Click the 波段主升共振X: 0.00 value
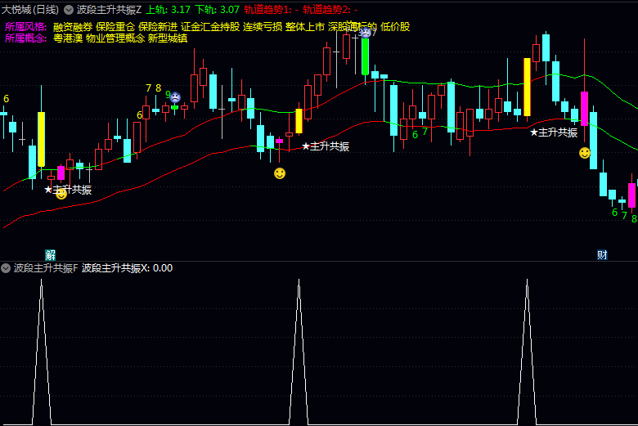Viewport: 638px width, 426px height. (x=127, y=268)
